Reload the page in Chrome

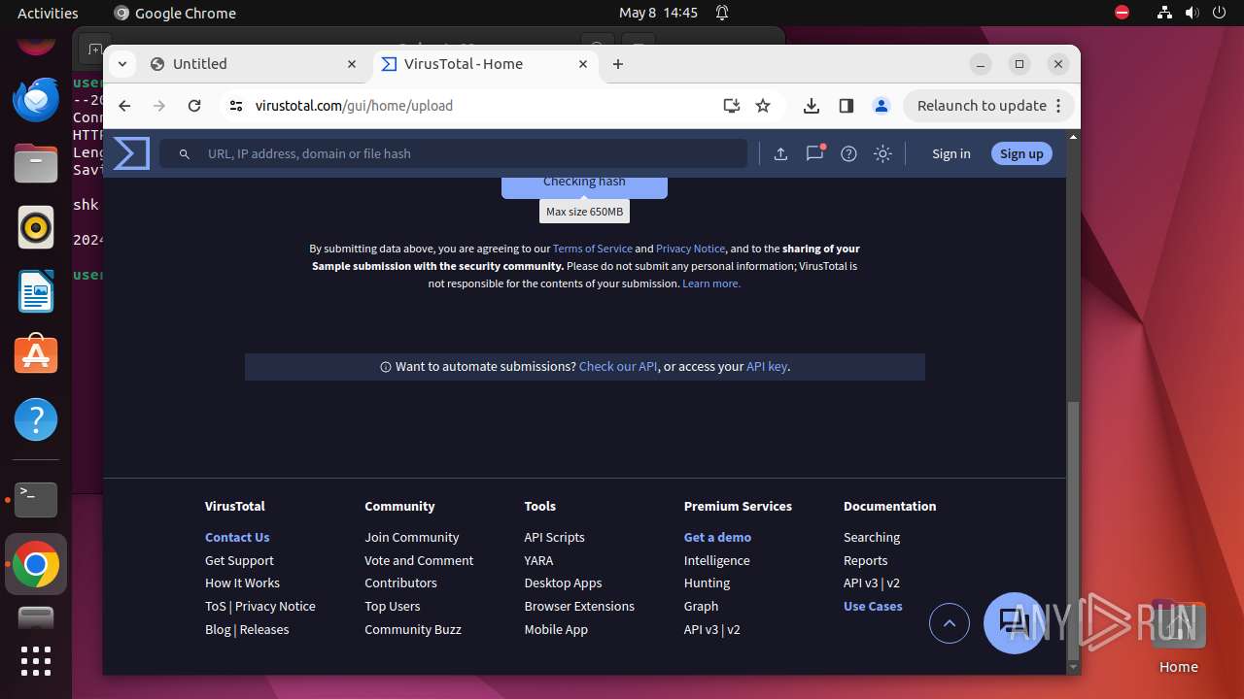pos(194,106)
